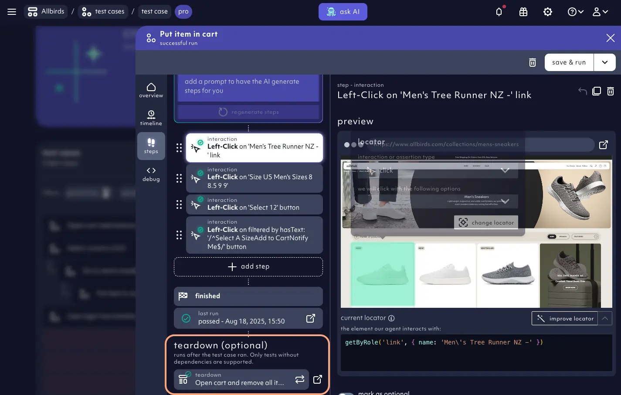
Task: Click grey sneaker thumbnail in preview
Action: [508, 276]
